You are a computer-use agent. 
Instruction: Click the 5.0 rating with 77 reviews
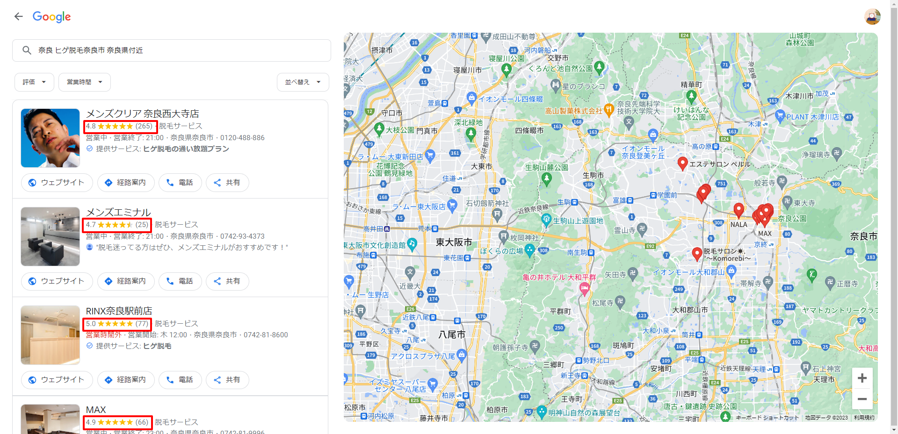pyautogui.click(x=117, y=324)
